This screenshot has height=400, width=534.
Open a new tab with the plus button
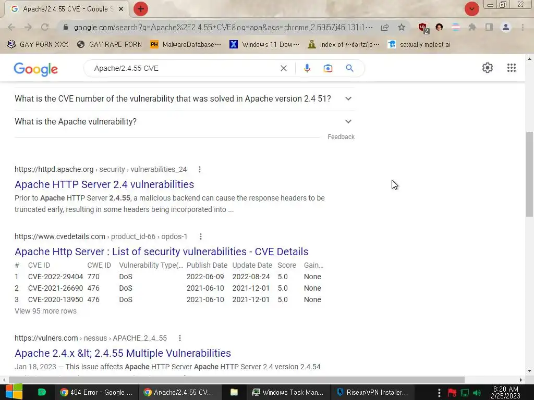[141, 9]
